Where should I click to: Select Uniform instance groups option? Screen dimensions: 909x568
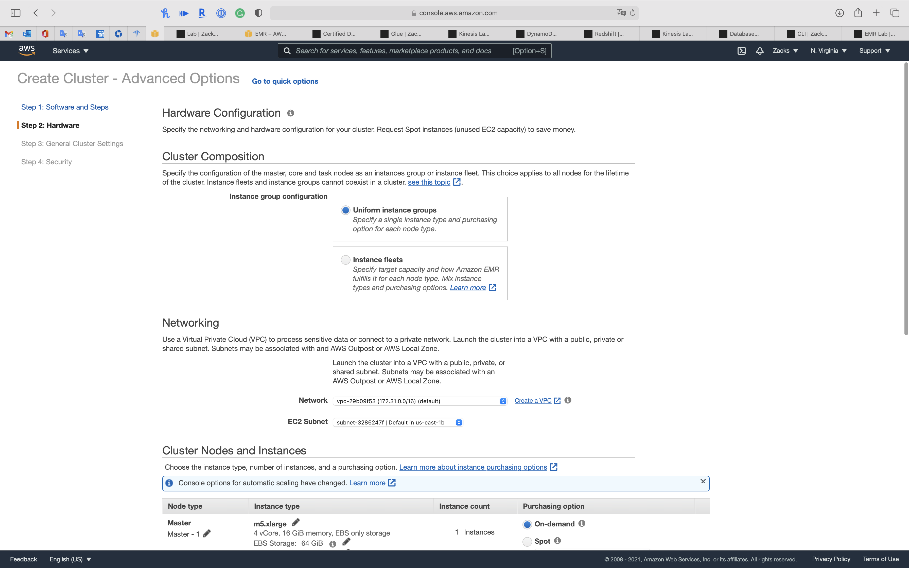click(346, 210)
